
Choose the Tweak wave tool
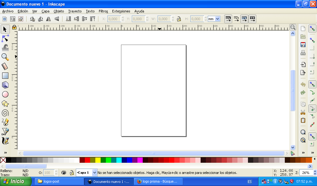(x=5, y=48)
